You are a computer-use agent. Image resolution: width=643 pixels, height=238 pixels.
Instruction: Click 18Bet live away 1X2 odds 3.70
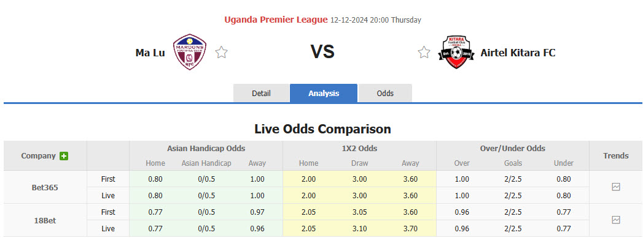tap(410, 229)
